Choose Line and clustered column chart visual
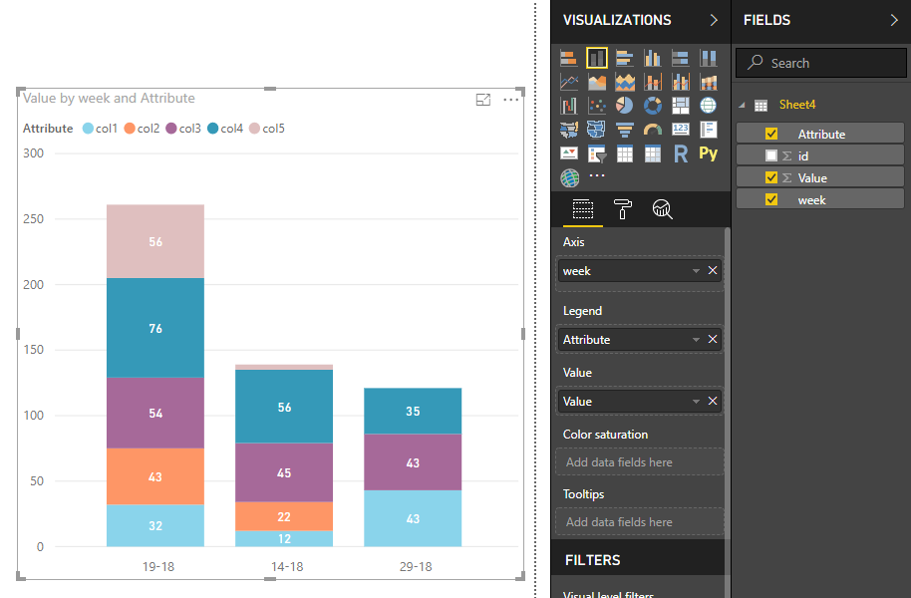 click(x=681, y=82)
